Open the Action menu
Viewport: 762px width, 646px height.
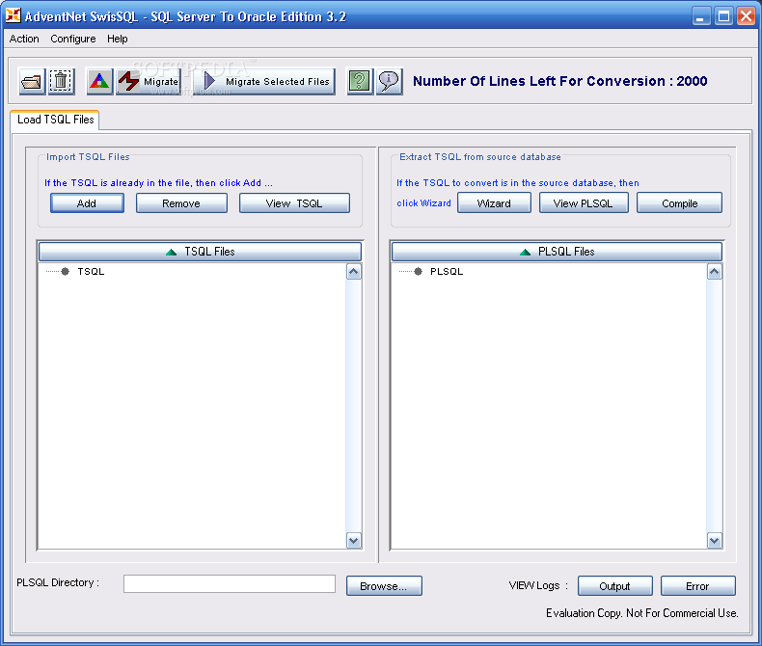click(x=24, y=39)
